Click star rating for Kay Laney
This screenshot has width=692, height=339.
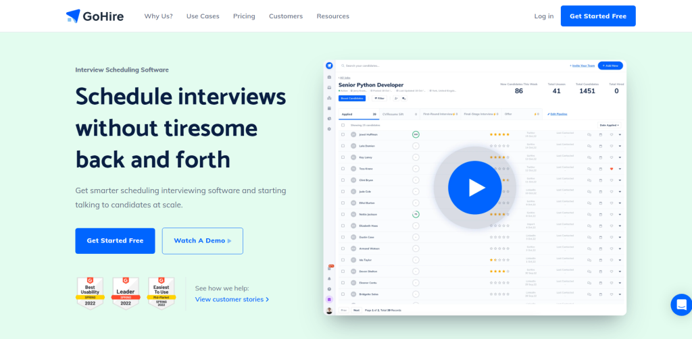[499, 157]
